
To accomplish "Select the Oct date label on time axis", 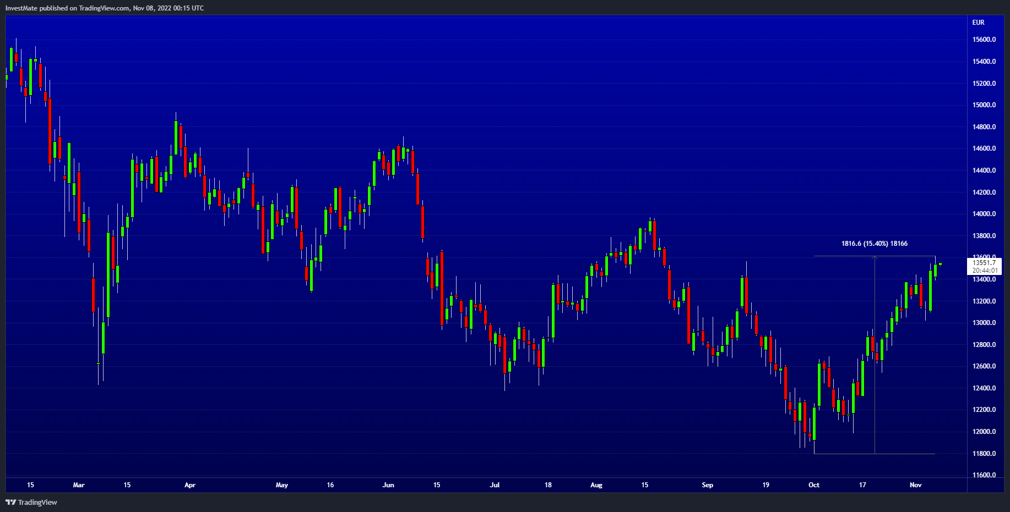I will point(814,485).
